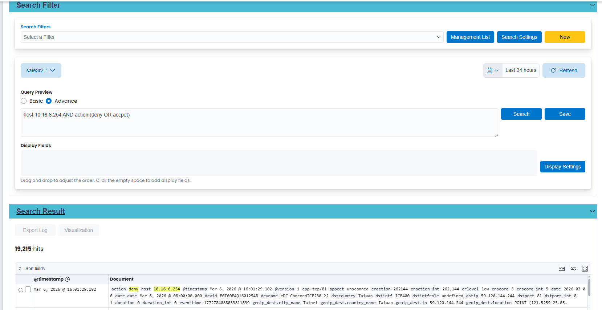Click the timestamp cell Mar 6, 2026 @ 16:01:29.102
Viewport: 602px width, 310px height.
[65, 290]
